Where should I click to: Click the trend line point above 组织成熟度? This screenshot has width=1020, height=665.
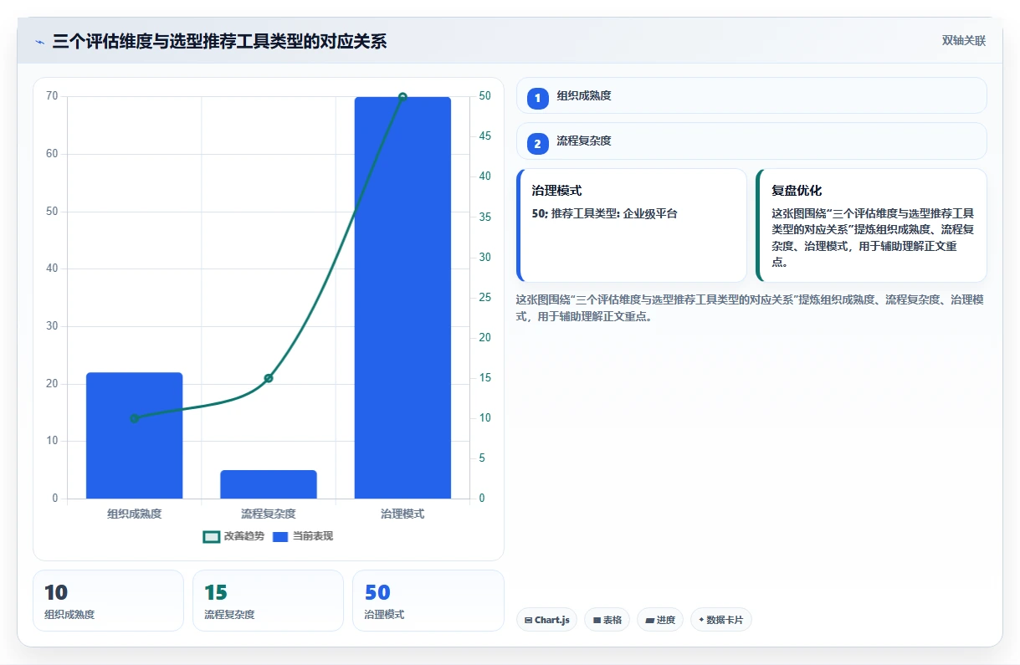[x=135, y=418]
